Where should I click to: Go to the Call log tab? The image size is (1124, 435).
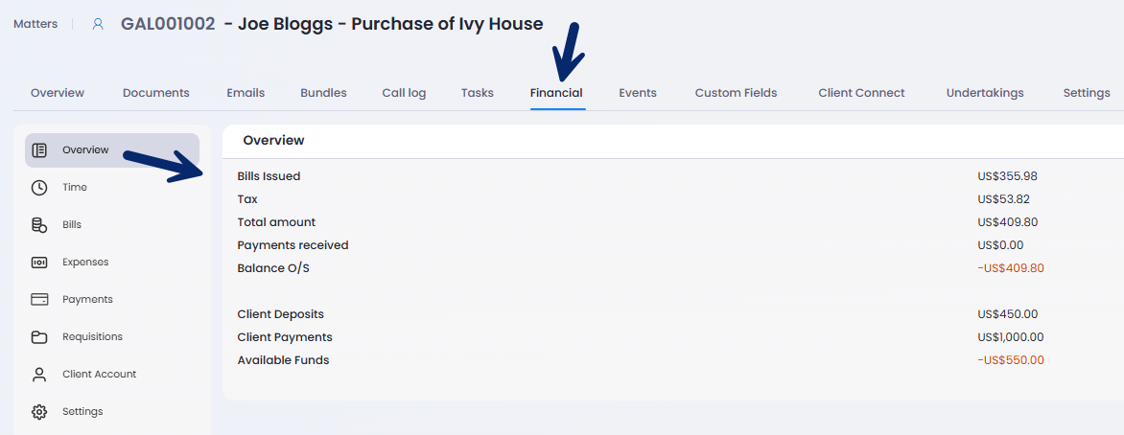pyautogui.click(x=404, y=93)
